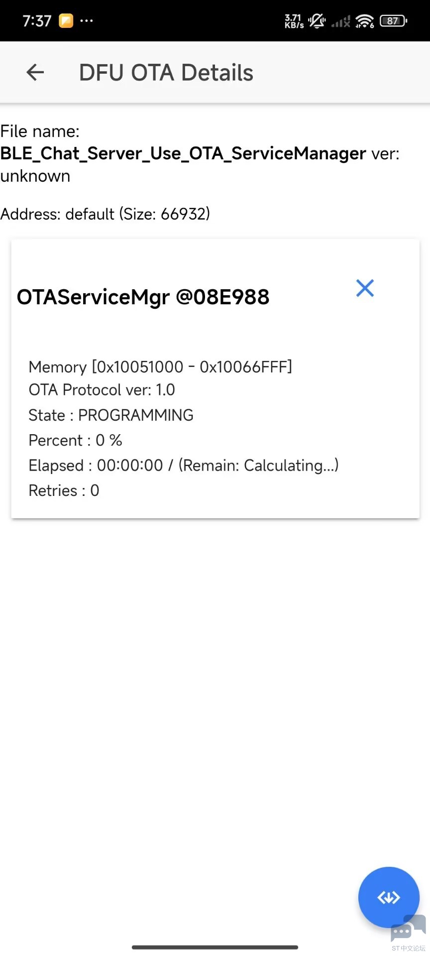Image resolution: width=430 pixels, height=956 pixels.
Task: Tap the Wi-Fi status icon
Action: coord(365,21)
